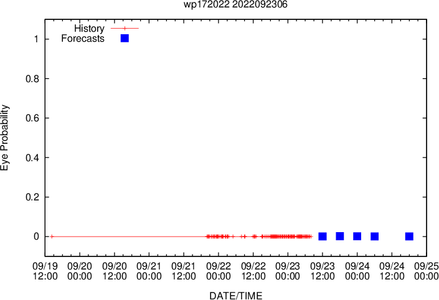The image size is (439, 300).
Task: Click the y-axis value 0
Action: tap(36, 237)
